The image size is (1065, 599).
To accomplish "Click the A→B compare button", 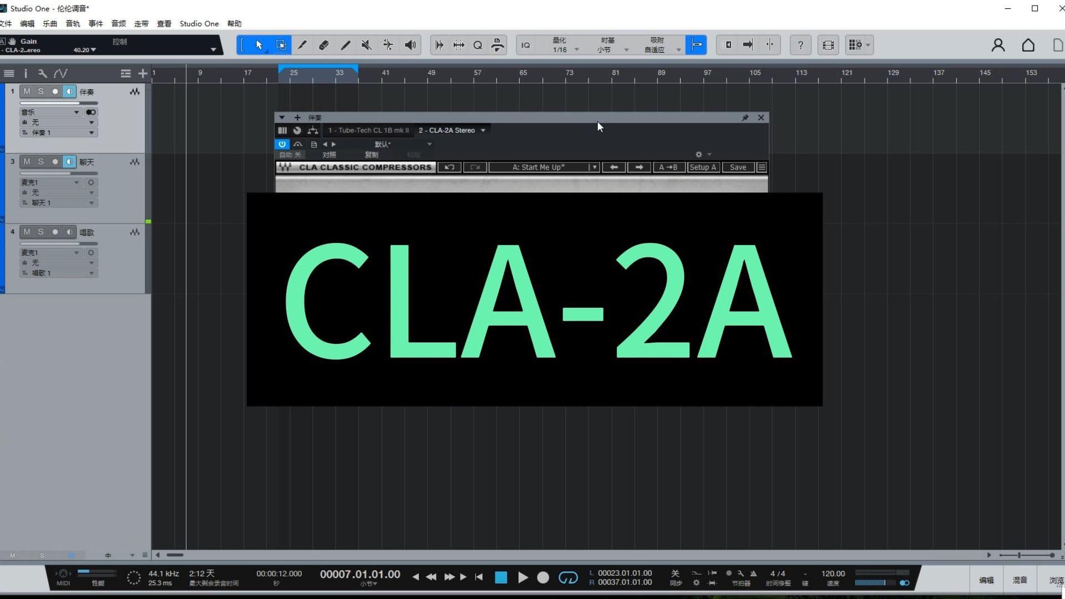I will pos(668,167).
